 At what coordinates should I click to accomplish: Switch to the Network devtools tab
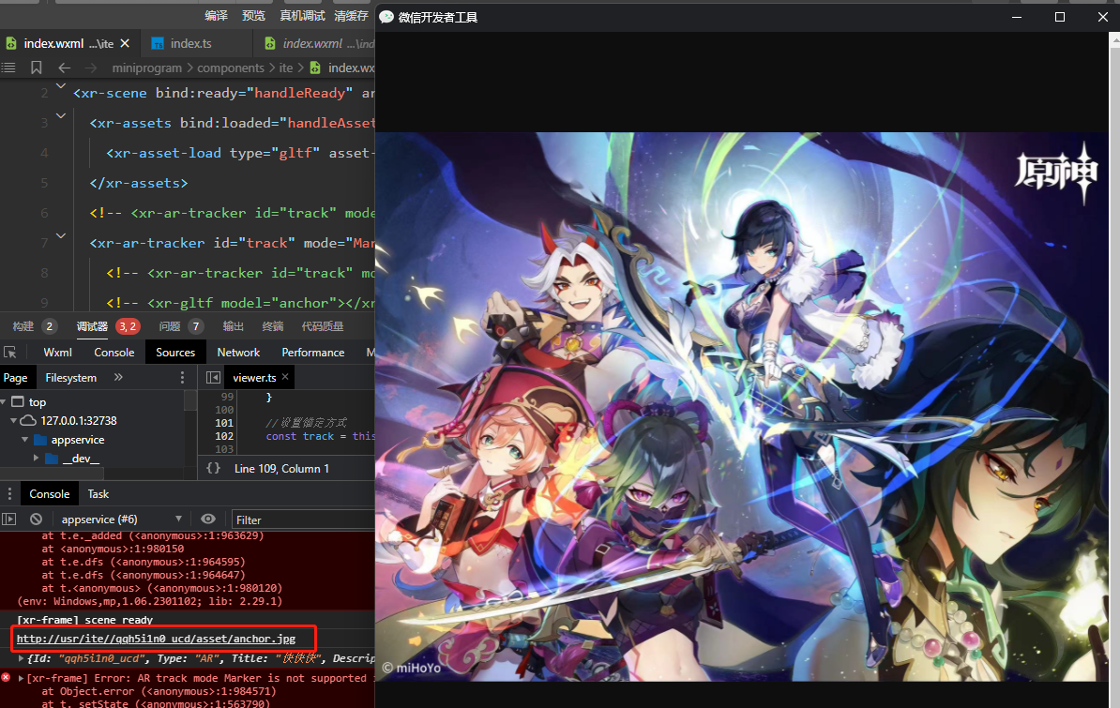pyautogui.click(x=238, y=353)
